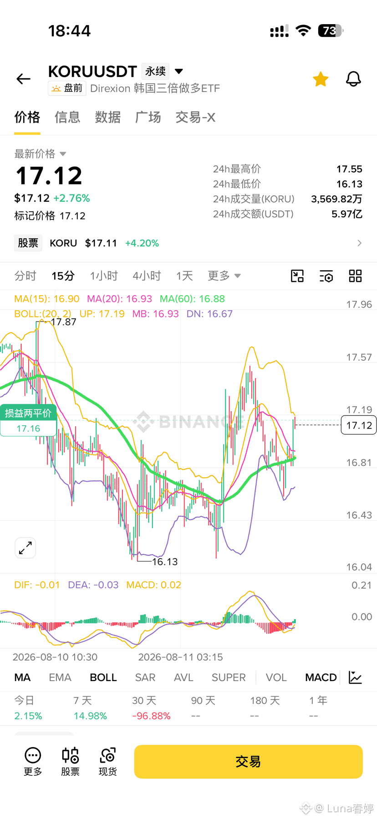Select the 15分 chart interval

pos(63,276)
